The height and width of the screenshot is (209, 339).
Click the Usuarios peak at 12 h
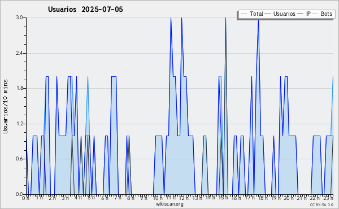(x=181, y=18)
